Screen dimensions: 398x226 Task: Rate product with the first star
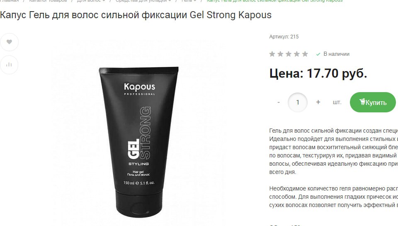(x=272, y=54)
